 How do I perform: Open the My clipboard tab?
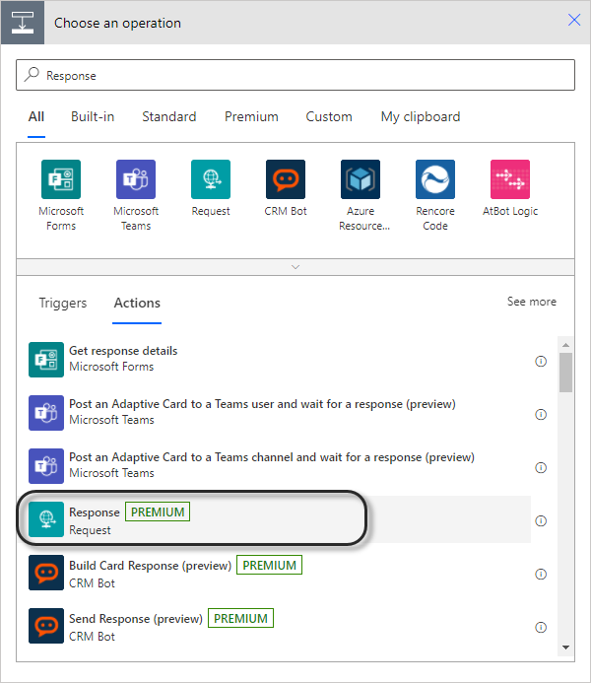(x=421, y=116)
